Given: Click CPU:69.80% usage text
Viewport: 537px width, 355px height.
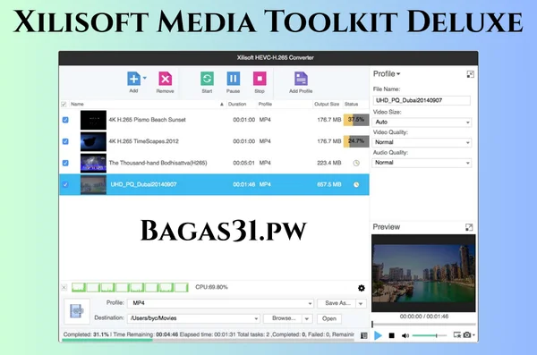Looking at the screenshot, I should 211,287.
